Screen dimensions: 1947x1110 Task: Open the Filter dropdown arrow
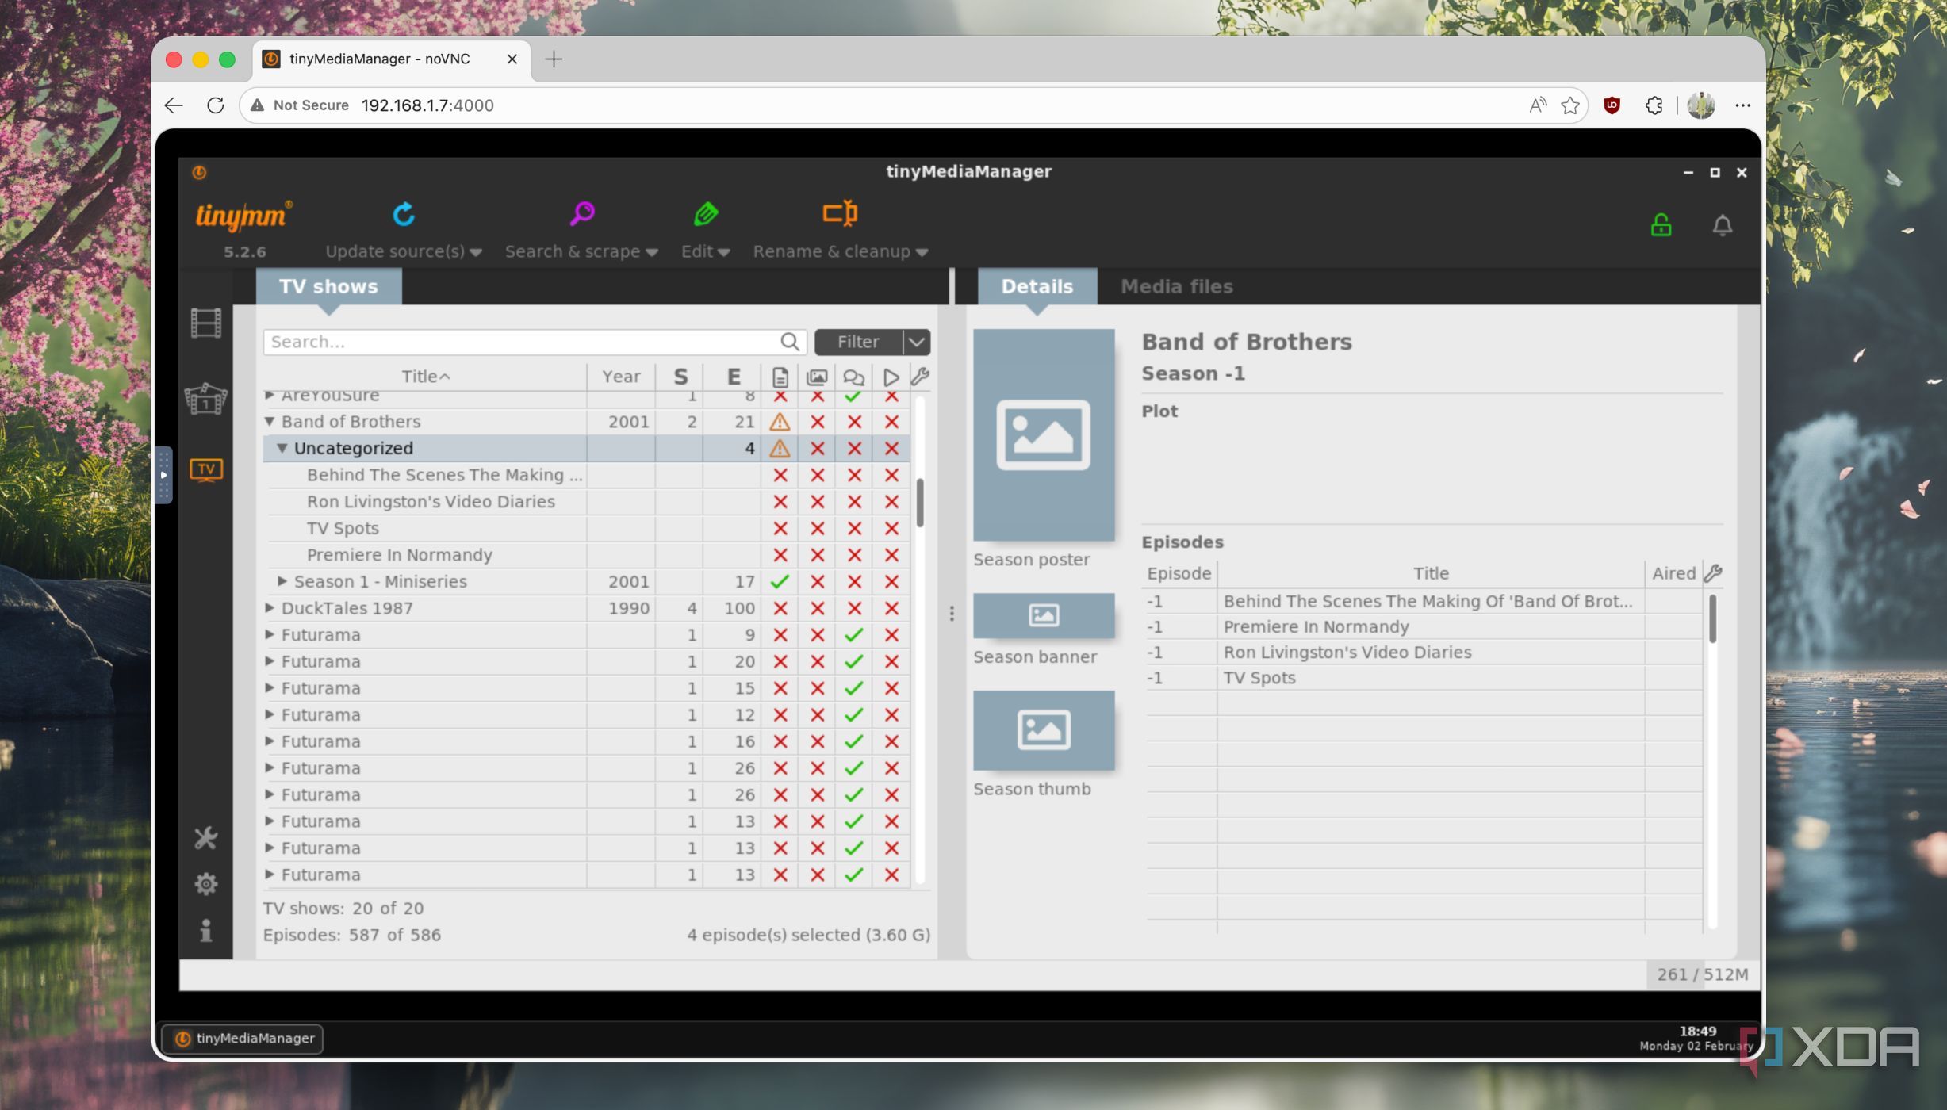point(917,342)
